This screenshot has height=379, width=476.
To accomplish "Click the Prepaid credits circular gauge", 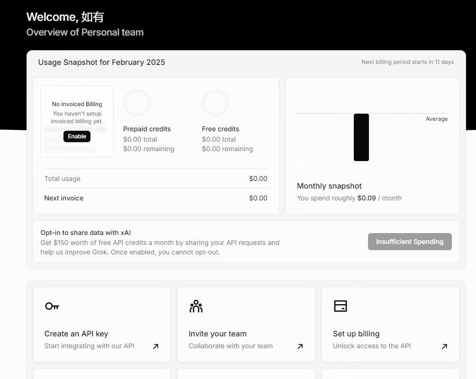I will [x=137, y=102].
